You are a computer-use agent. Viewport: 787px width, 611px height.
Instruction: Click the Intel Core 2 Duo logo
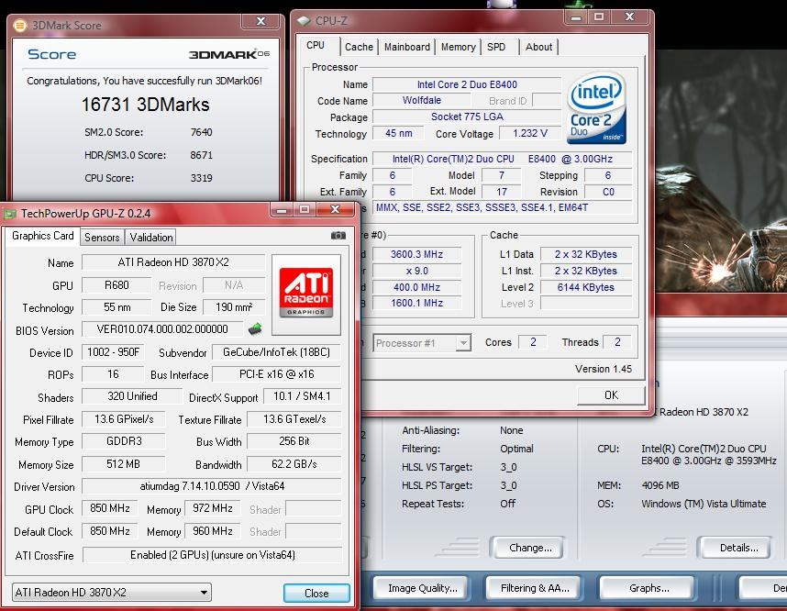tap(596, 108)
